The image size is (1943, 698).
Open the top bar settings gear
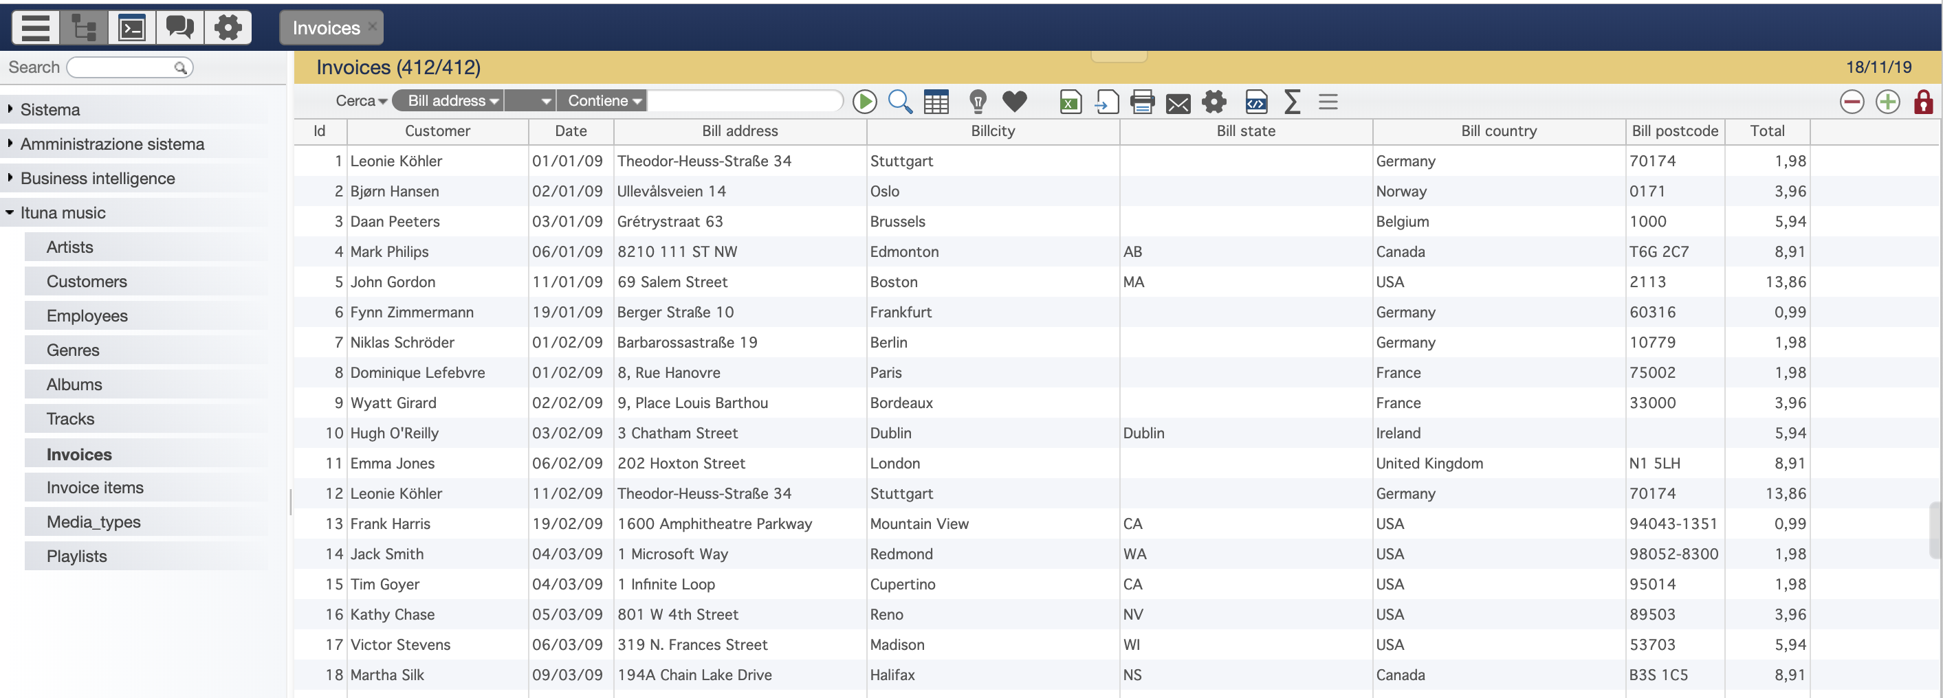(228, 28)
